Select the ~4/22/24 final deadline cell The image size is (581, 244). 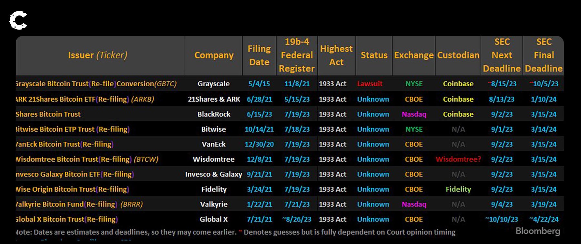click(x=544, y=220)
